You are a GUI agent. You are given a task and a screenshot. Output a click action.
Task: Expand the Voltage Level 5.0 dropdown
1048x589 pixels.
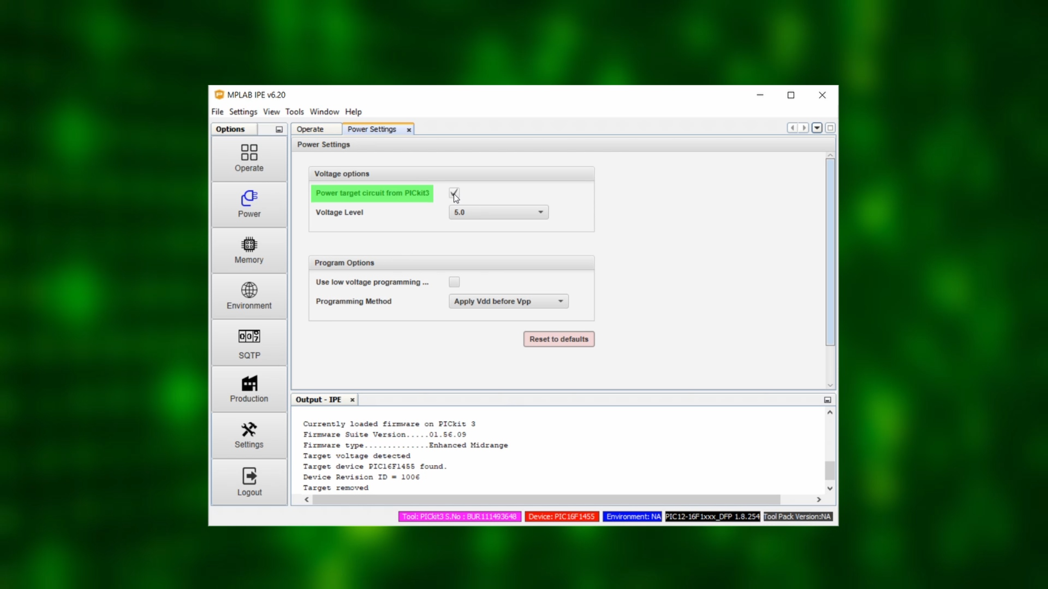498,212
